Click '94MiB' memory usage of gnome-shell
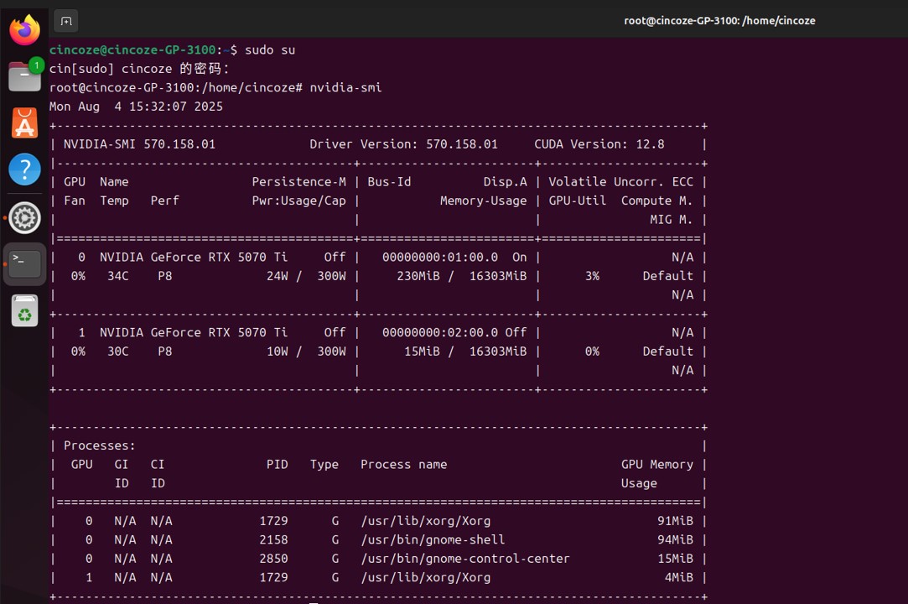The width and height of the screenshot is (908, 604). click(x=675, y=540)
